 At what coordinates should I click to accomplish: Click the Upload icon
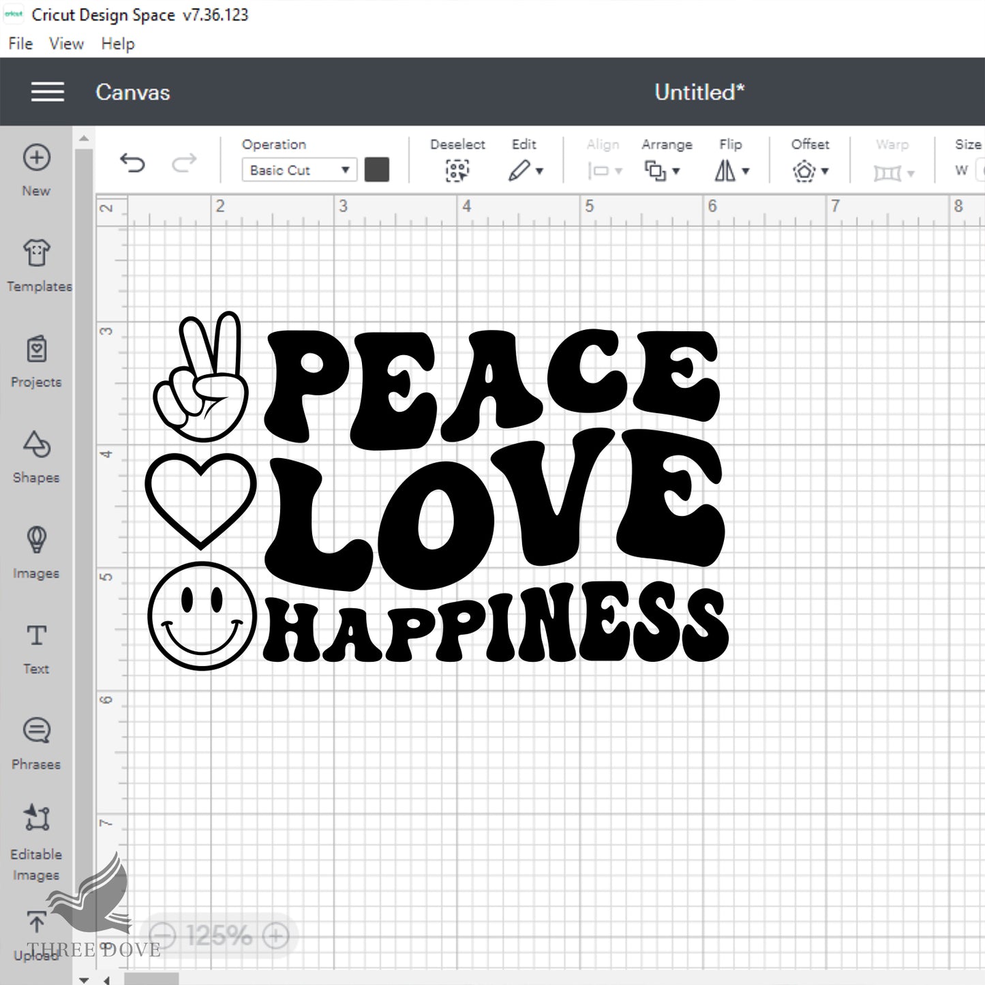36,923
